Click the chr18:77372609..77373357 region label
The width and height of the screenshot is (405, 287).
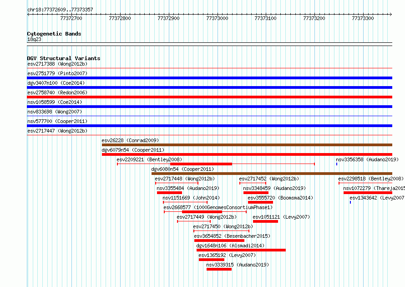click(60, 10)
